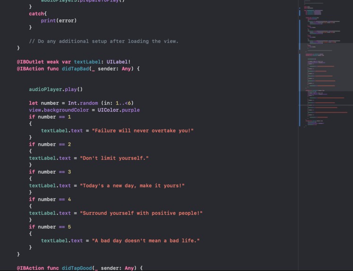Click 'didTapBad' function name
Image resolution: width=353 pixels, height=271 pixels.
tap(75, 69)
